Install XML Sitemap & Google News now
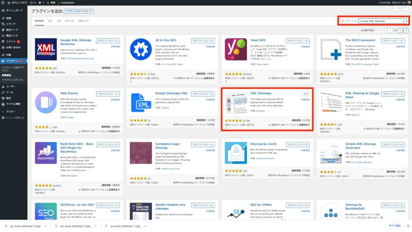This screenshot has height=232, width=412. click(x=393, y=94)
